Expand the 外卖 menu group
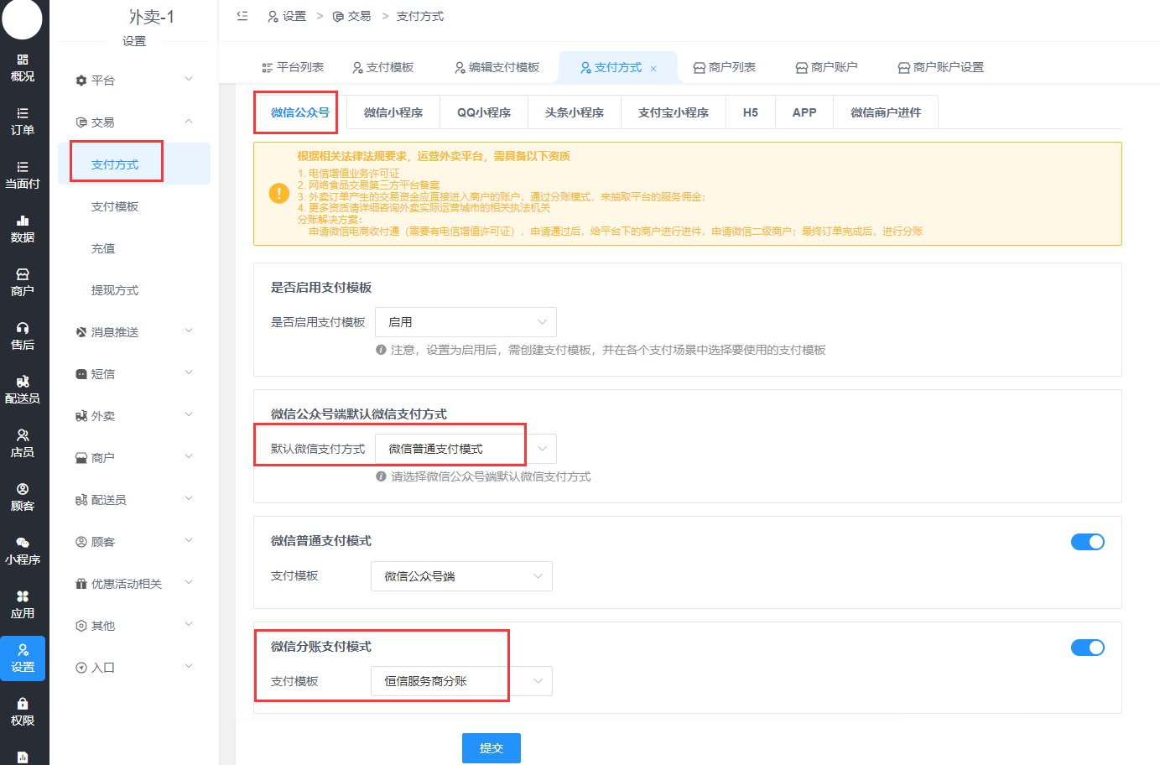This screenshot has width=1160, height=765. (134, 415)
